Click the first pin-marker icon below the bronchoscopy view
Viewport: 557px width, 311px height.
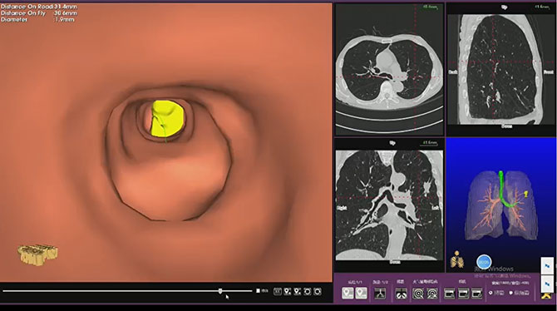coord(288,291)
